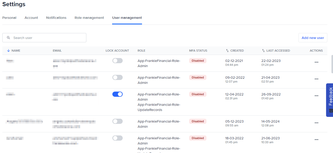Viewport: 333px width, 153px height.
Task: Click the vertical page scrollbar
Action: coord(332,64)
